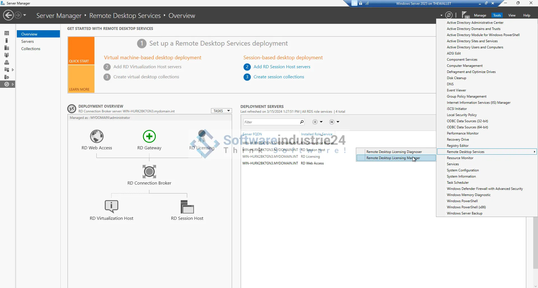This screenshot has height=288, width=538.
Task: Select Remote Desktop Licensing Manager
Action: [393, 158]
